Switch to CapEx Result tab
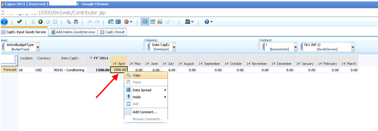378x131 pixels. coord(112,32)
